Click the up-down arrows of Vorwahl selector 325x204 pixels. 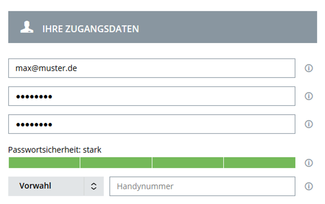[x=94, y=186]
